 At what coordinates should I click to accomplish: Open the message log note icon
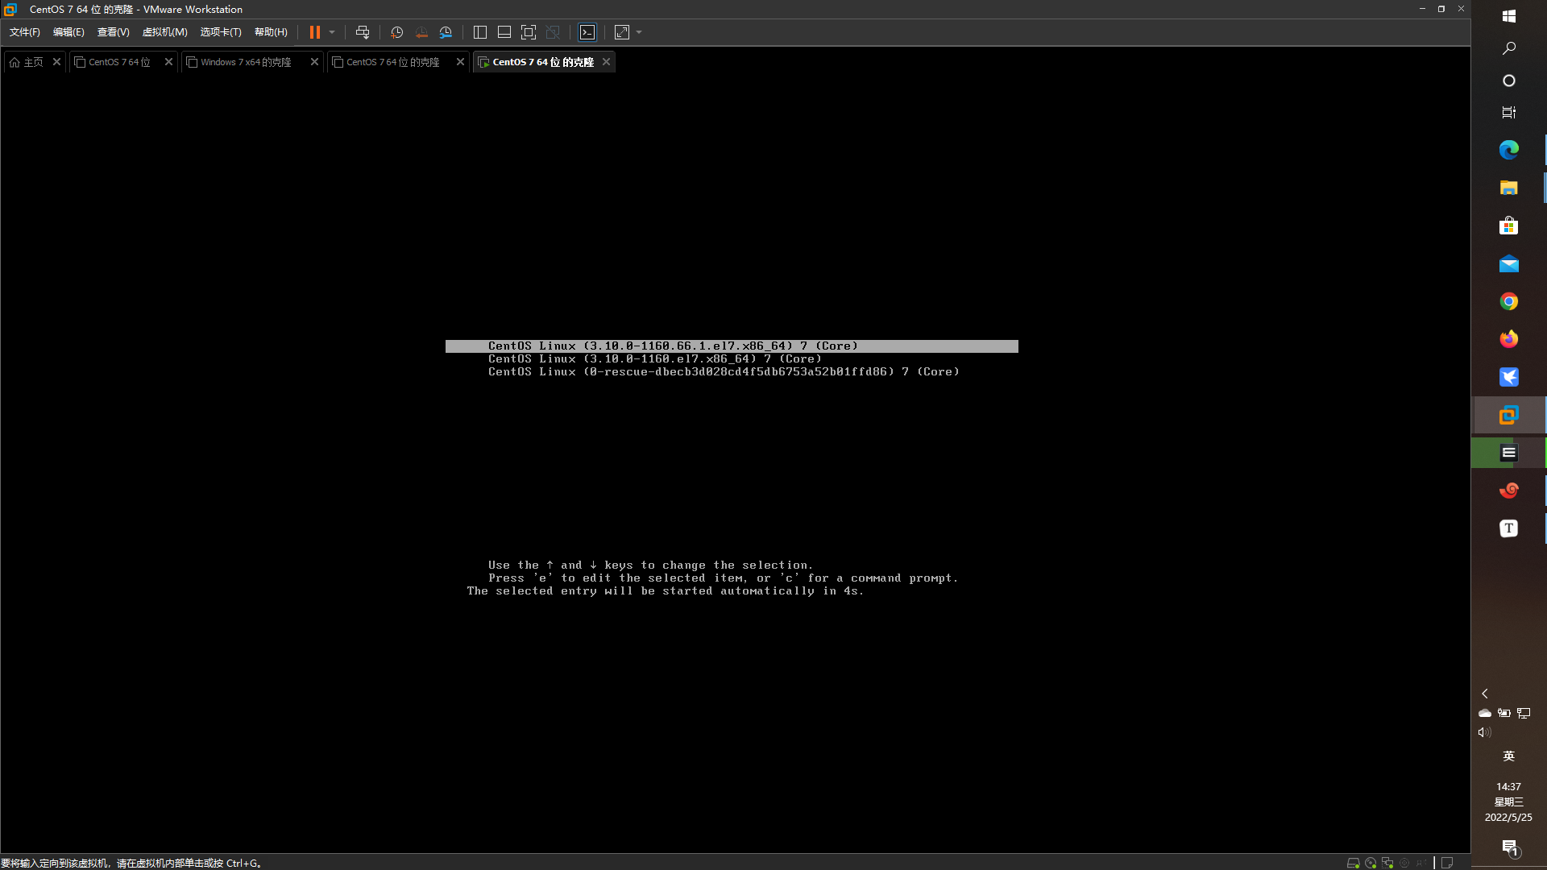tap(1447, 863)
